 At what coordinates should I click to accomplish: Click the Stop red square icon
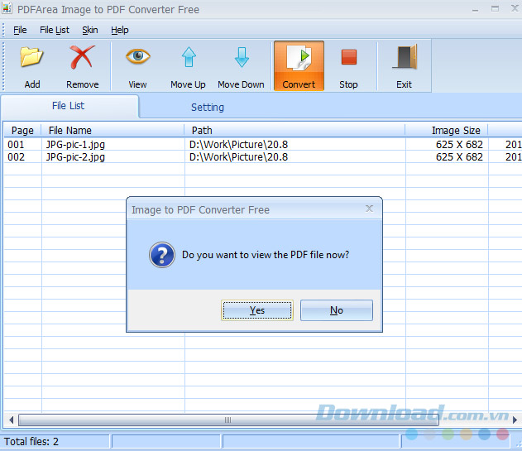pos(348,57)
